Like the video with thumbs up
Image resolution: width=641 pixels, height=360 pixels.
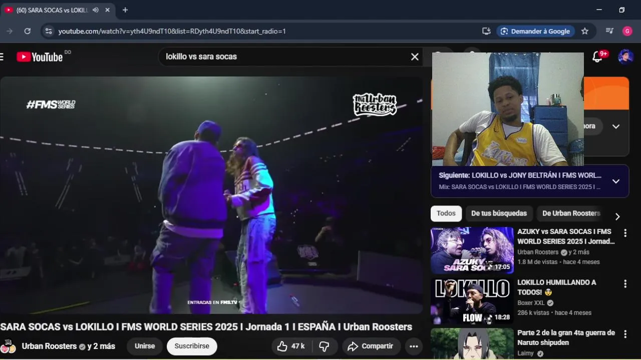[291, 346]
